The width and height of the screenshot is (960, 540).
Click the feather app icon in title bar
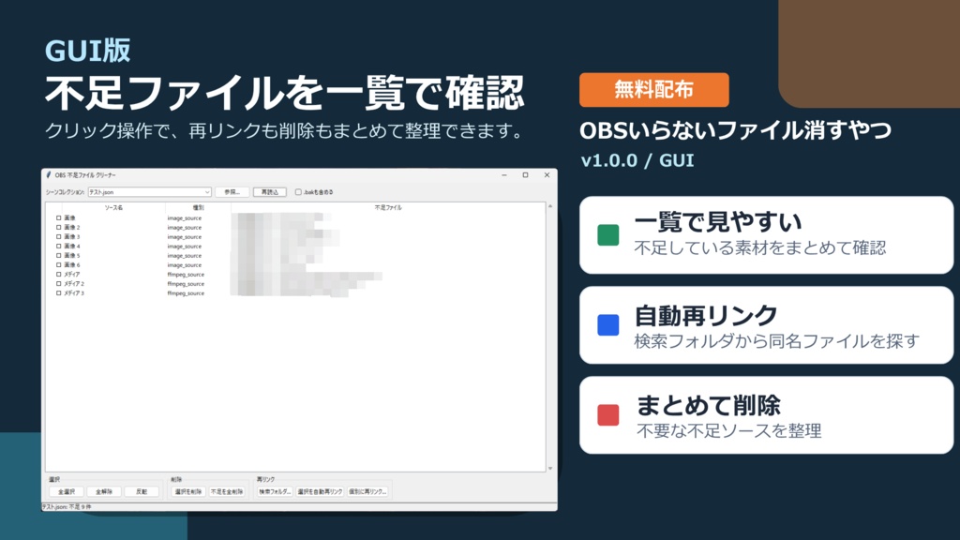click(x=49, y=175)
